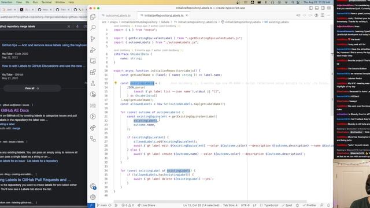The image size is (370, 208).
Task: Click the 'initializeGitHubRepository' breadcrumb
Action: pyautogui.click(x=139, y=22)
